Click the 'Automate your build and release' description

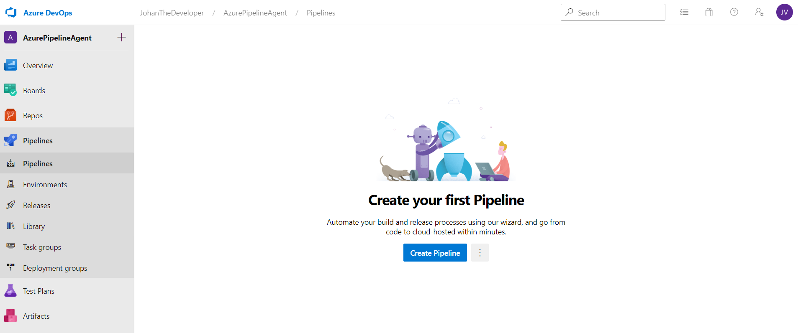[x=446, y=227]
